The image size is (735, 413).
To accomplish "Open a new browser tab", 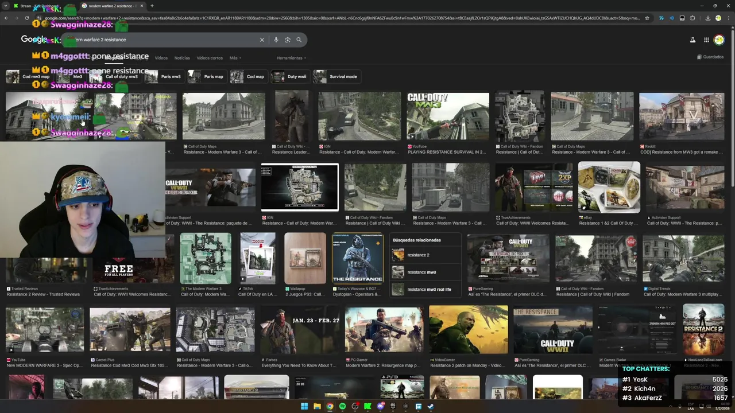I will coord(152,6).
